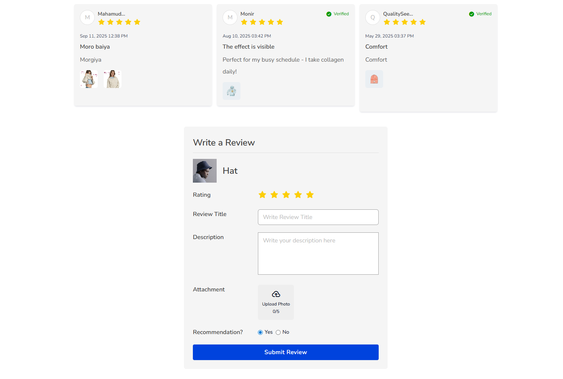The height and width of the screenshot is (379, 563).
Task: Set rating to one star
Action: (262, 195)
